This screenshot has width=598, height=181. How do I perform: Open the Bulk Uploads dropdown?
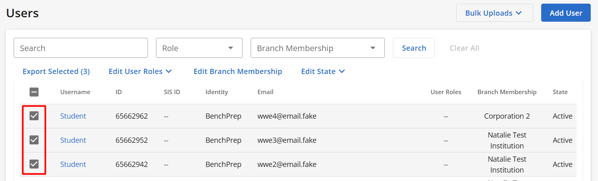[x=494, y=13]
